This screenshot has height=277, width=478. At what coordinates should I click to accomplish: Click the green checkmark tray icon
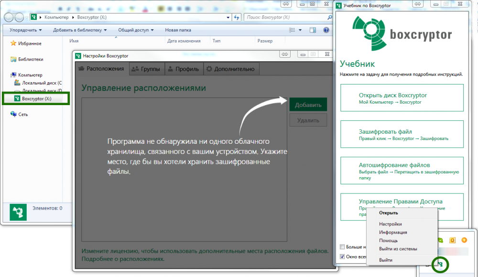[441, 240]
